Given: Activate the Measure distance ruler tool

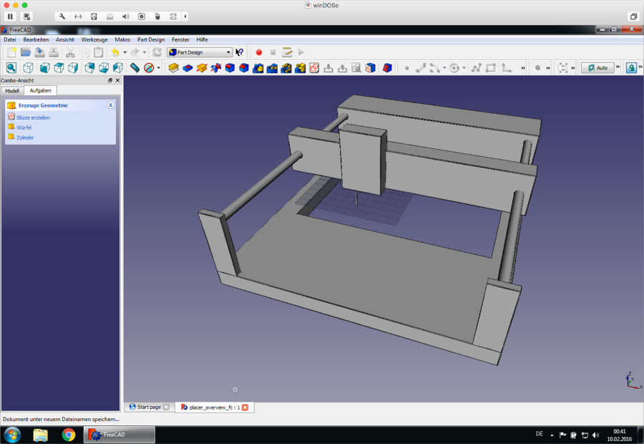Looking at the screenshot, I should click(x=135, y=68).
